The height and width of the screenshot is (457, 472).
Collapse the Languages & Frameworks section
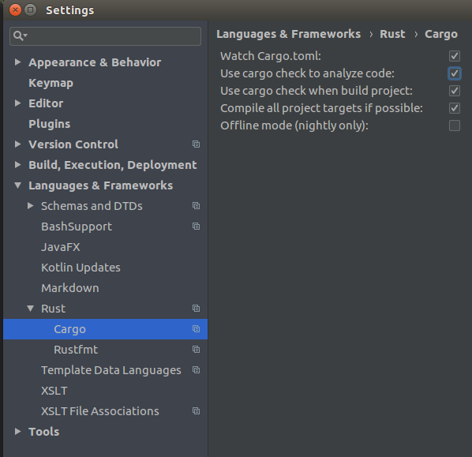point(18,185)
